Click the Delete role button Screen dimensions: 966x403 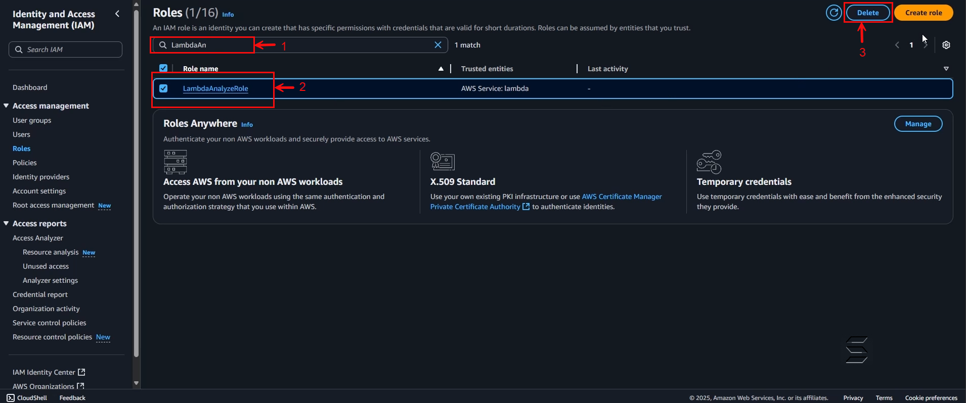868,13
